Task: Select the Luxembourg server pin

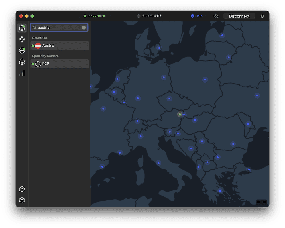Action: click(x=124, y=102)
